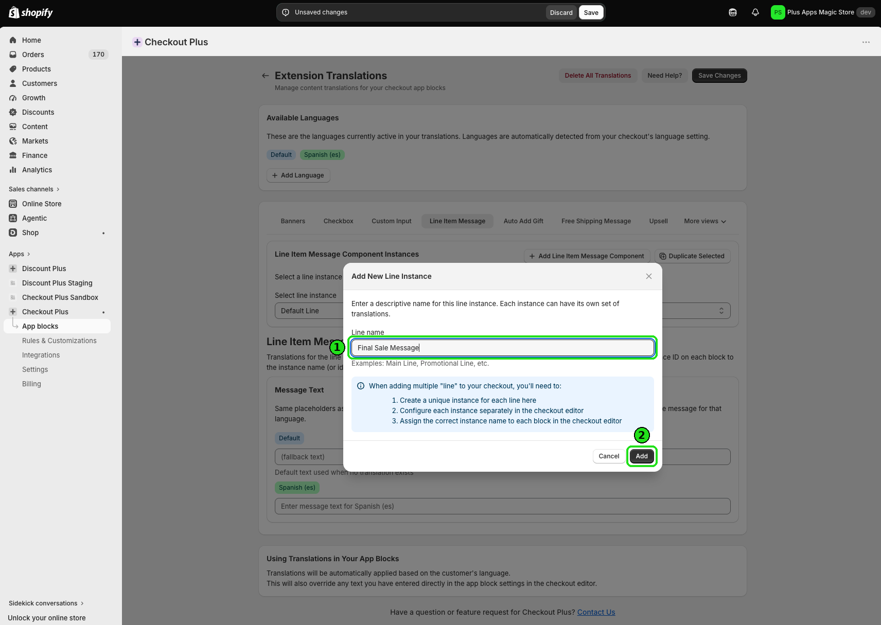Switch to the Banners tab

(293, 221)
